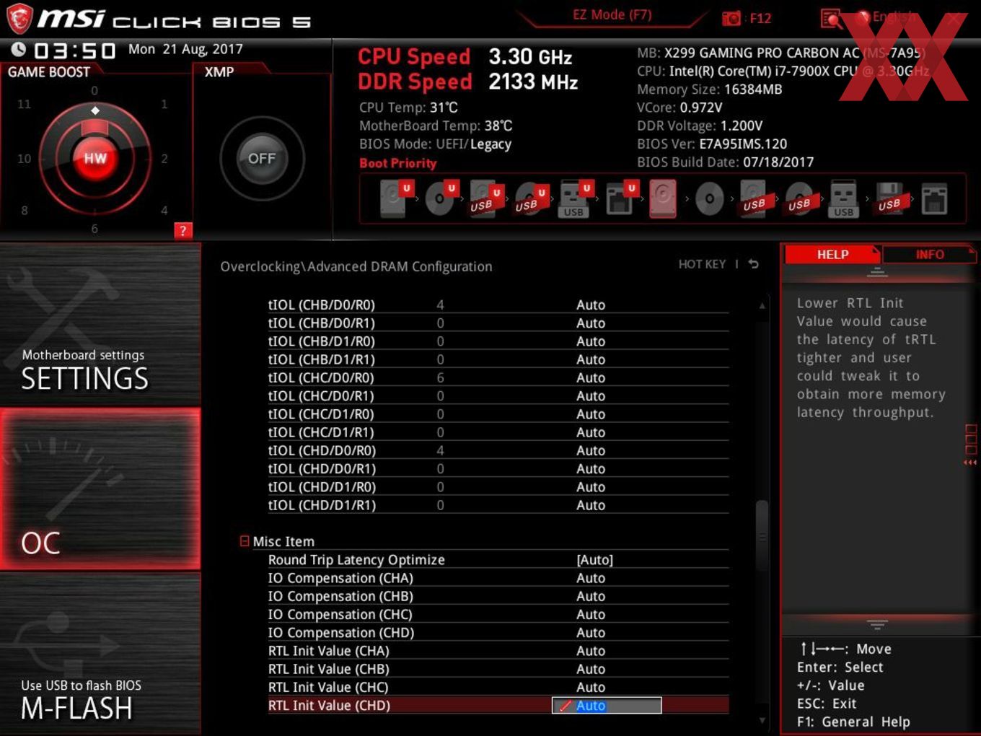Image resolution: width=981 pixels, height=736 pixels.
Task: Go back using the arrow beside HOT KEY
Action: 753,264
